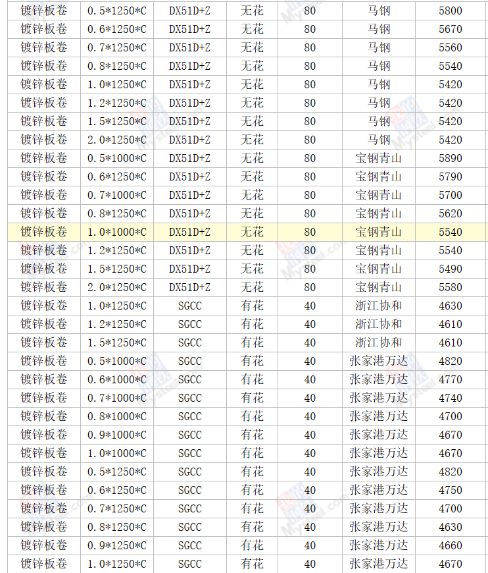Select 马钢 in the 5560 price row
This screenshot has height=573, width=488.
pos(378,47)
